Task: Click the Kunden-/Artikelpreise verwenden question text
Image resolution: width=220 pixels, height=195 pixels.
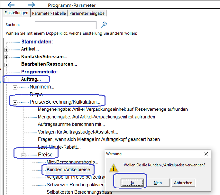Action: coord(164,165)
